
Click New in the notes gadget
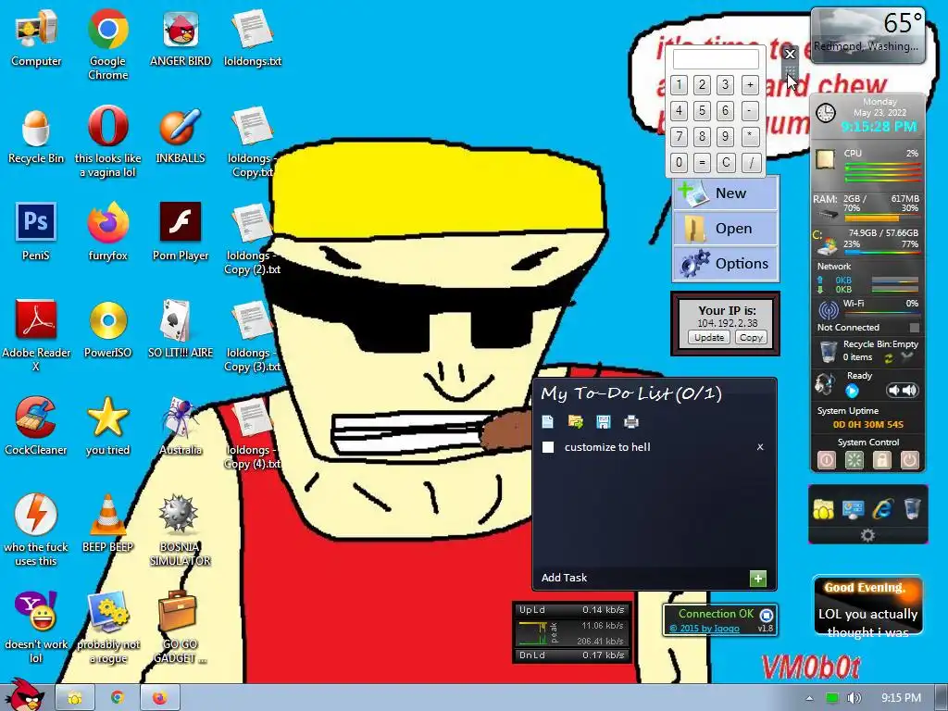pyautogui.click(x=725, y=193)
